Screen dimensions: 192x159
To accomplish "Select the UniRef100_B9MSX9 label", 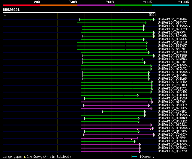I will [x=172, y=52].
